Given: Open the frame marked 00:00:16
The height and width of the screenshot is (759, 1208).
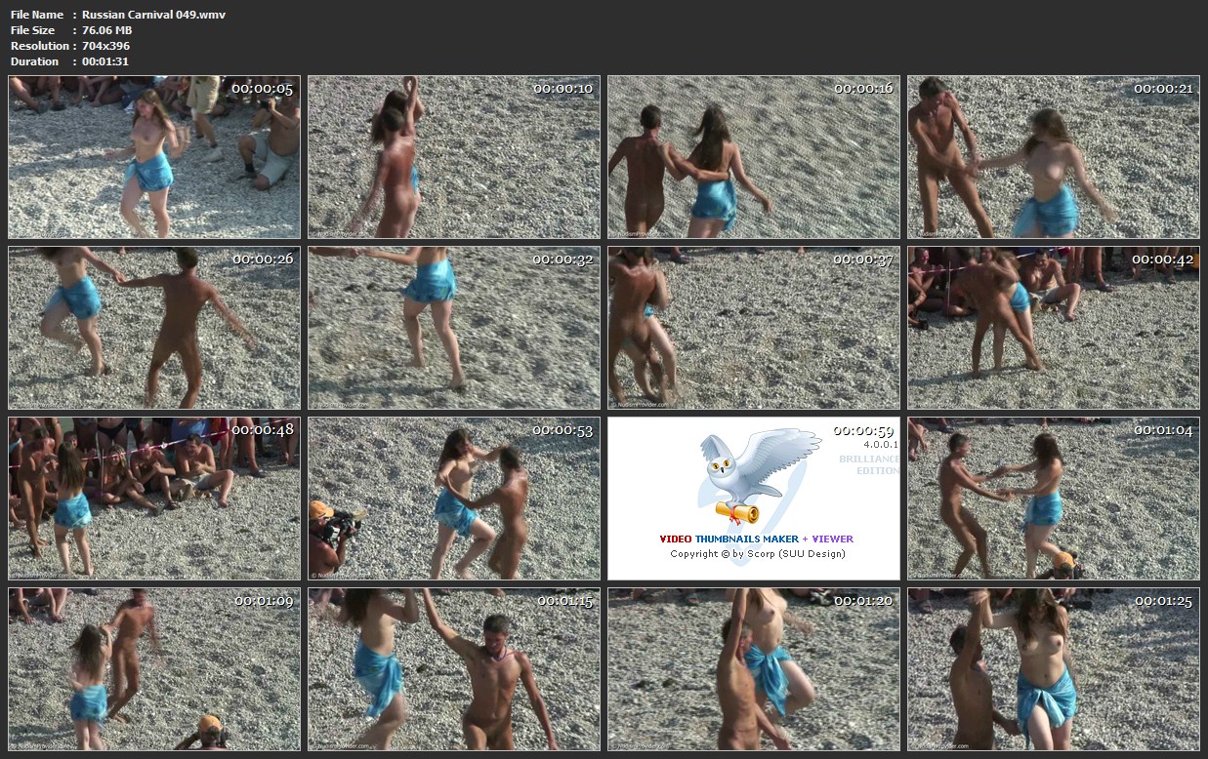Looking at the screenshot, I should tap(754, 157).
